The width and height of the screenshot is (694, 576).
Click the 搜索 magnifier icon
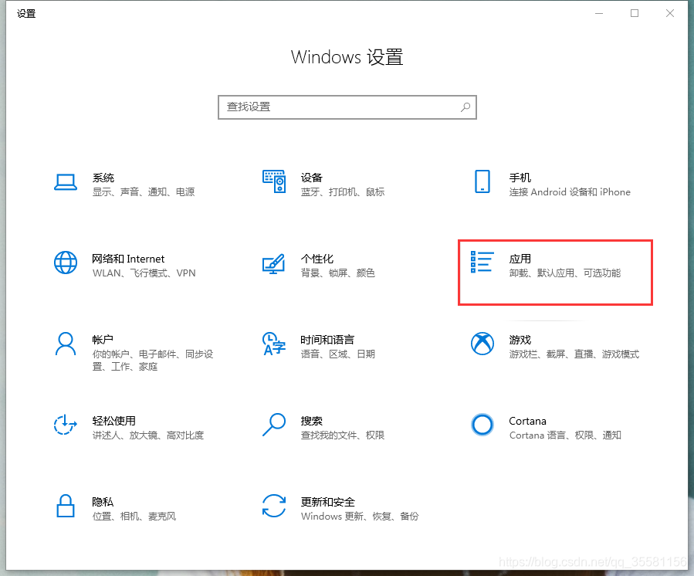(274, 425)
